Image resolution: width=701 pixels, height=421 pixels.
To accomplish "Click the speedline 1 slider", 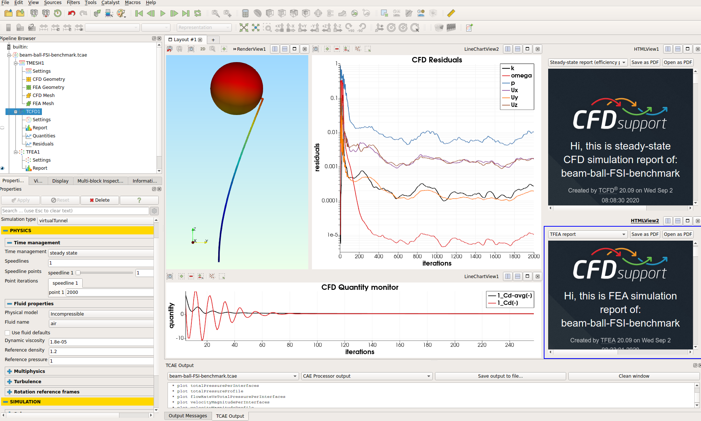I will pos(78,273).
